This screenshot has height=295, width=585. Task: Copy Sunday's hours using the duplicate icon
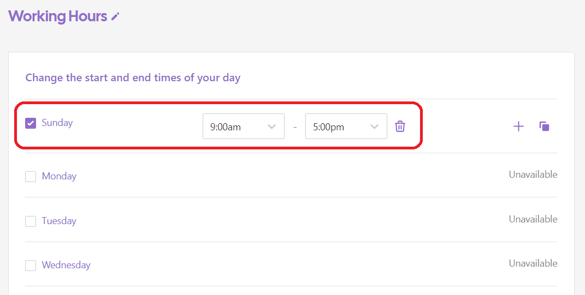coord(544,127)
